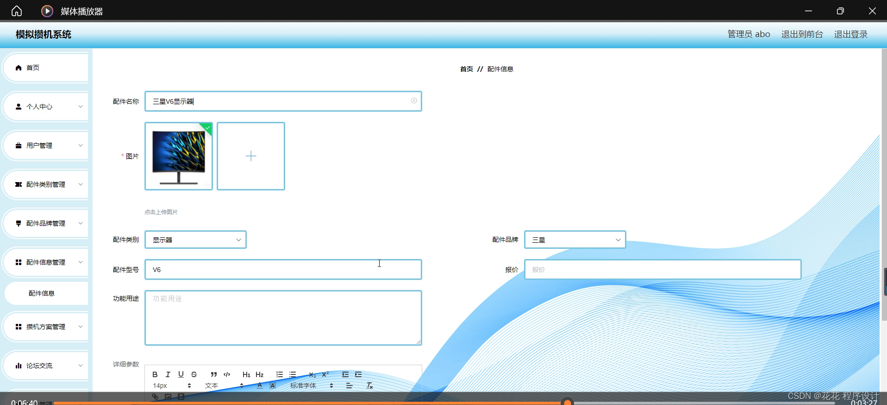887x405 pixels.
Task: Open the 配件信息 submenu item
Action: point(46,293)
